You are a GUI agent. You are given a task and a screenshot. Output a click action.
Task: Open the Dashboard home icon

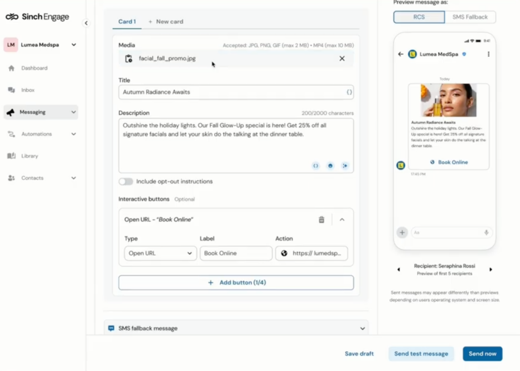click(11, 68)
